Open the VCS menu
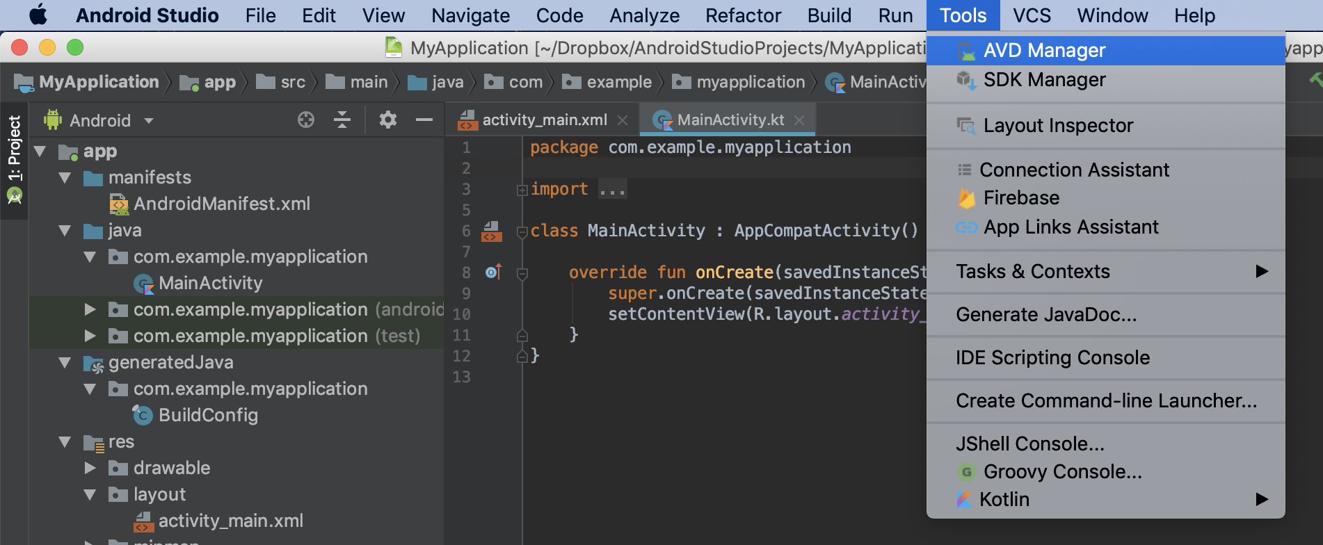Screen dimensions: 1323x545 (x=1032, y=15)
